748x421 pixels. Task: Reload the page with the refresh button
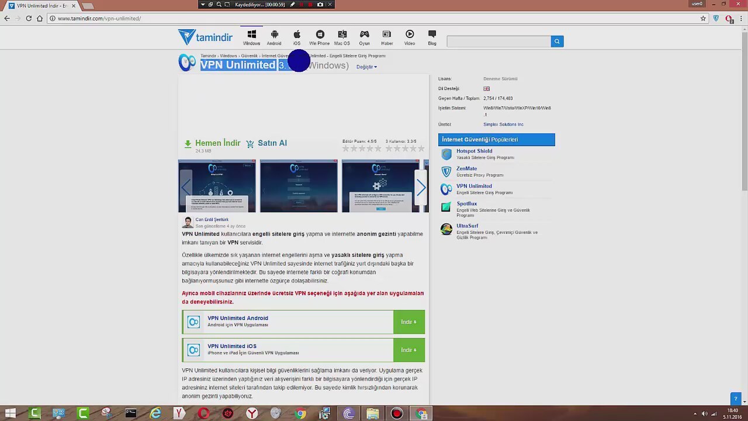click(29, 18)
